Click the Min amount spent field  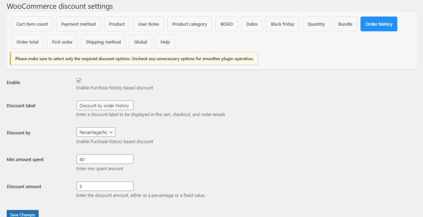pos(105,159)
